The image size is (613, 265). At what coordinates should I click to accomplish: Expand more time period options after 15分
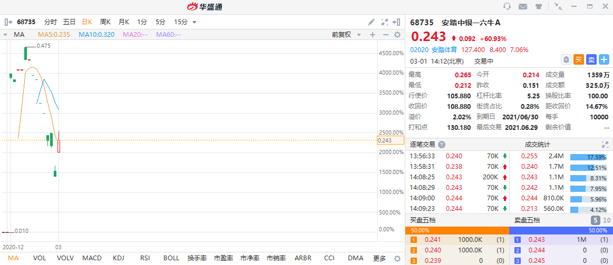(x=194, y=22)
